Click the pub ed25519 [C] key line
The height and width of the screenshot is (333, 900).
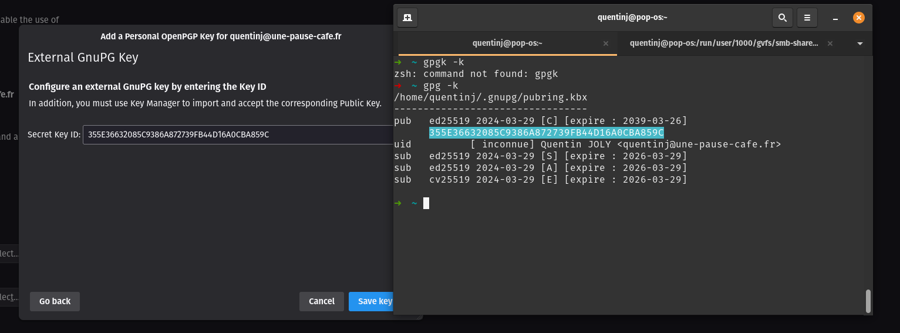pyautogui.click(x=540, y=121)
